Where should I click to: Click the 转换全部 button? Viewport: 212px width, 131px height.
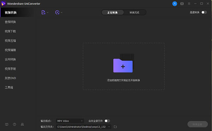point(198,124)
